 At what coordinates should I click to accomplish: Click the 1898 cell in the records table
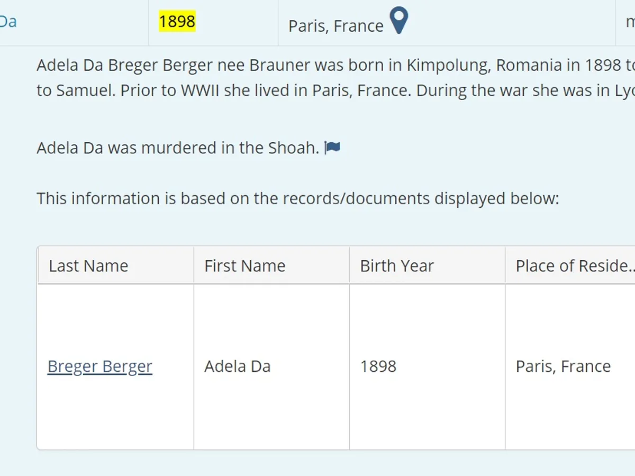(378, 367)
